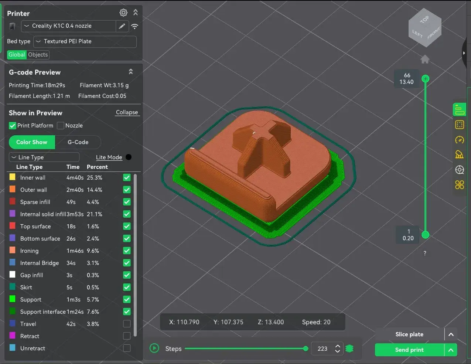Click the layer slider help question mark
This screenshot has height=364, width=471.
pos(425,253)
